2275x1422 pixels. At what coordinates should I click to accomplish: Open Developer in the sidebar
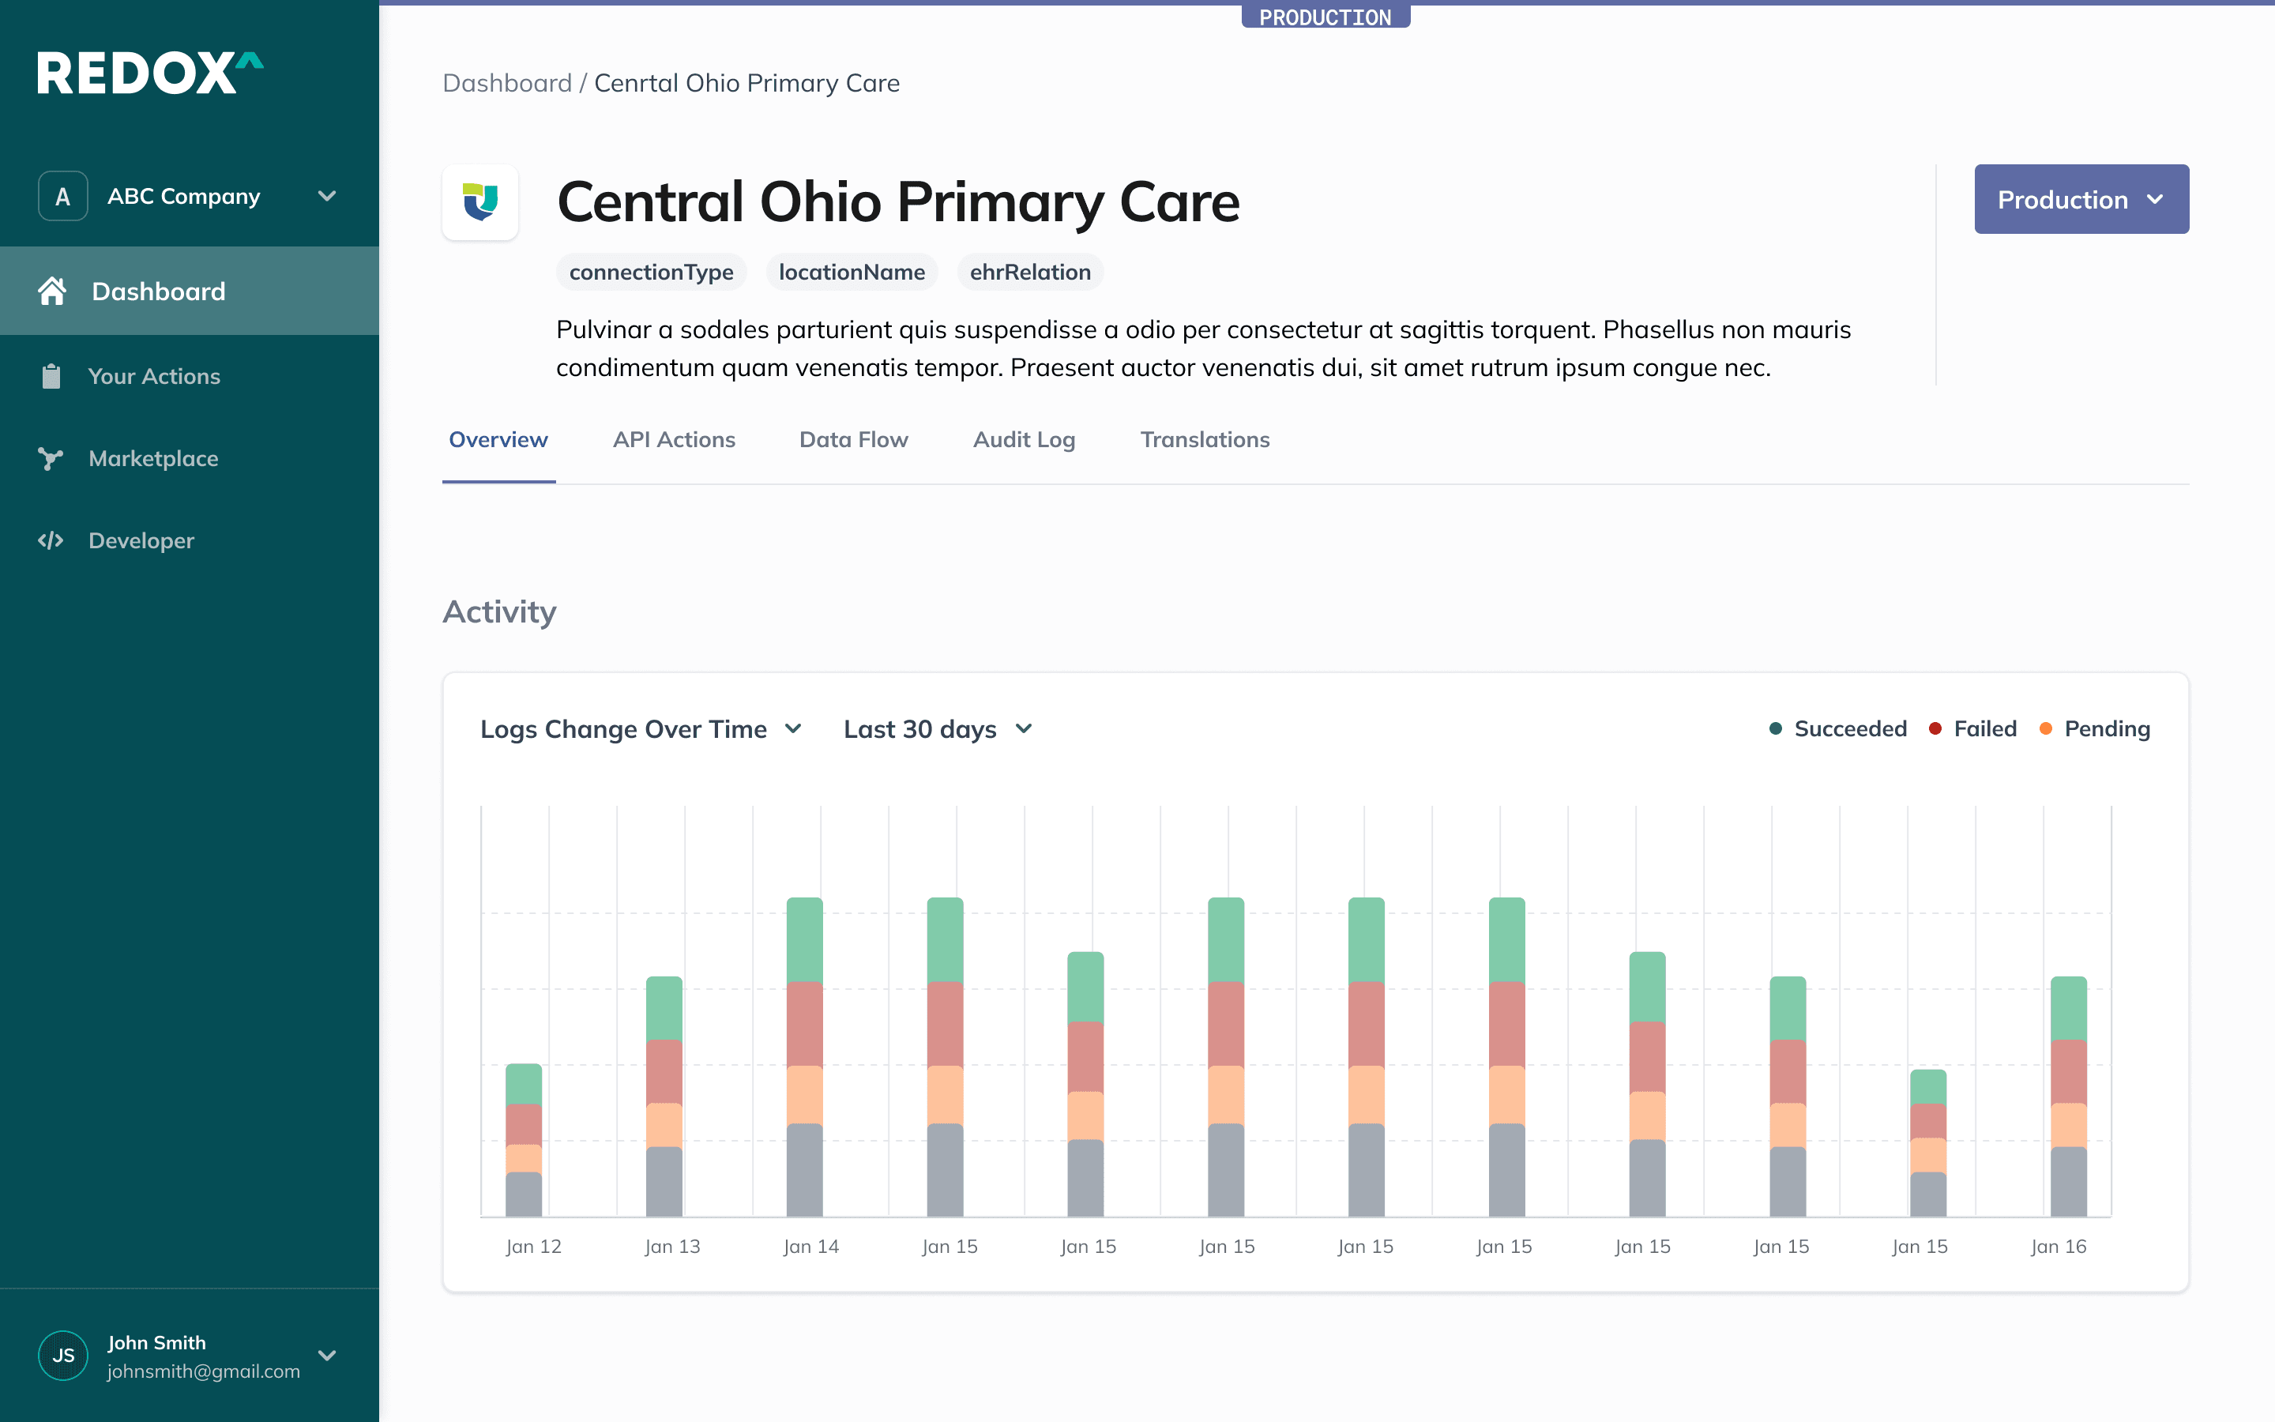(x=189, y=541)
